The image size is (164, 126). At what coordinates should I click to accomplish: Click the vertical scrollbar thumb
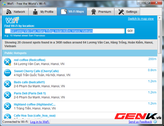159,37
